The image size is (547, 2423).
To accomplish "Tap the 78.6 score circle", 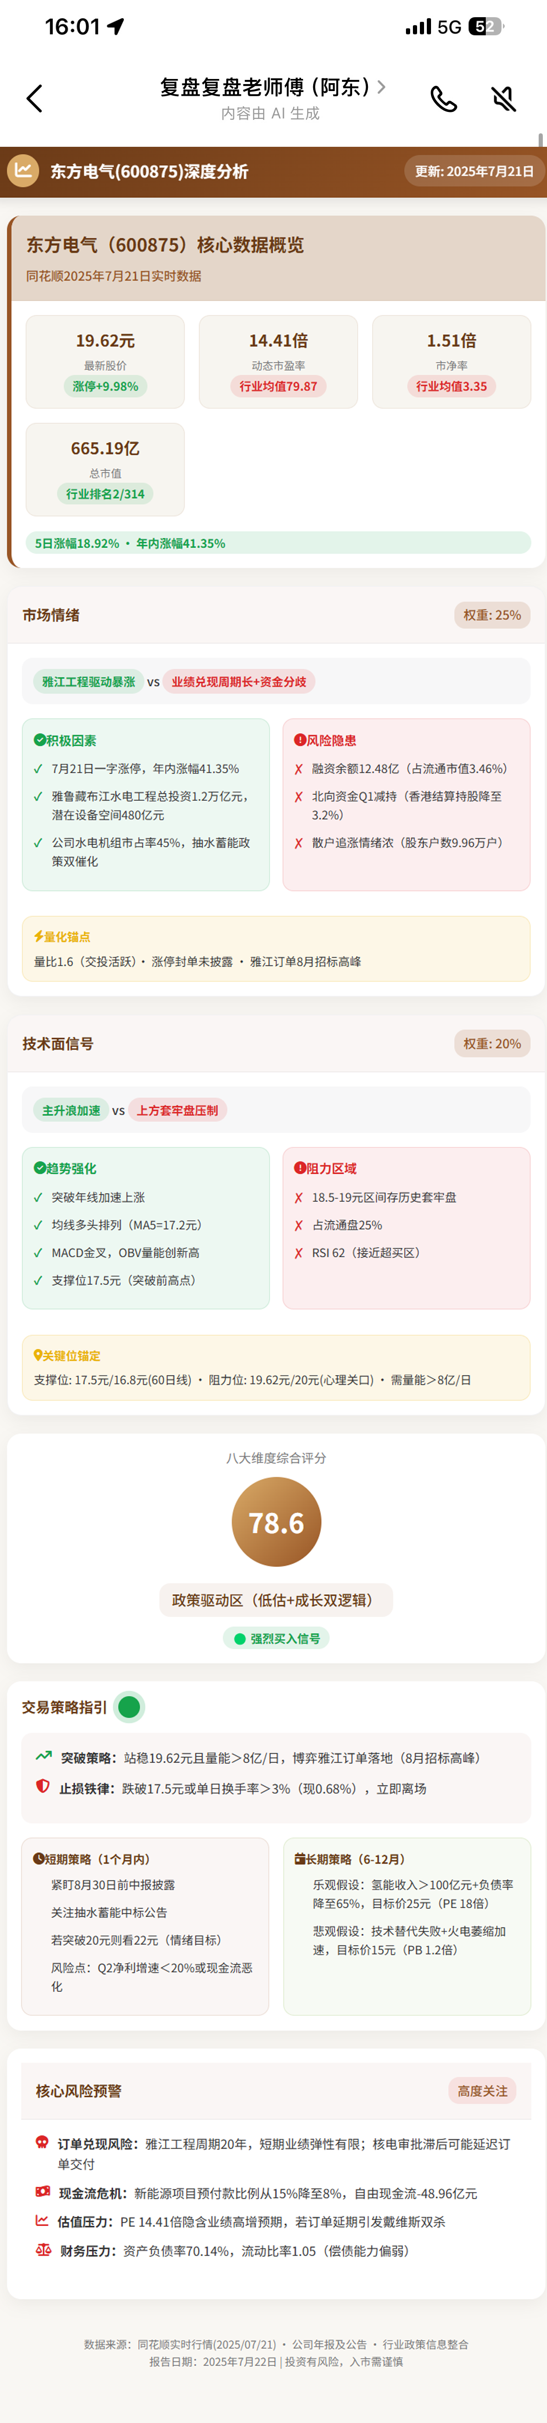I will point(277,1522).
